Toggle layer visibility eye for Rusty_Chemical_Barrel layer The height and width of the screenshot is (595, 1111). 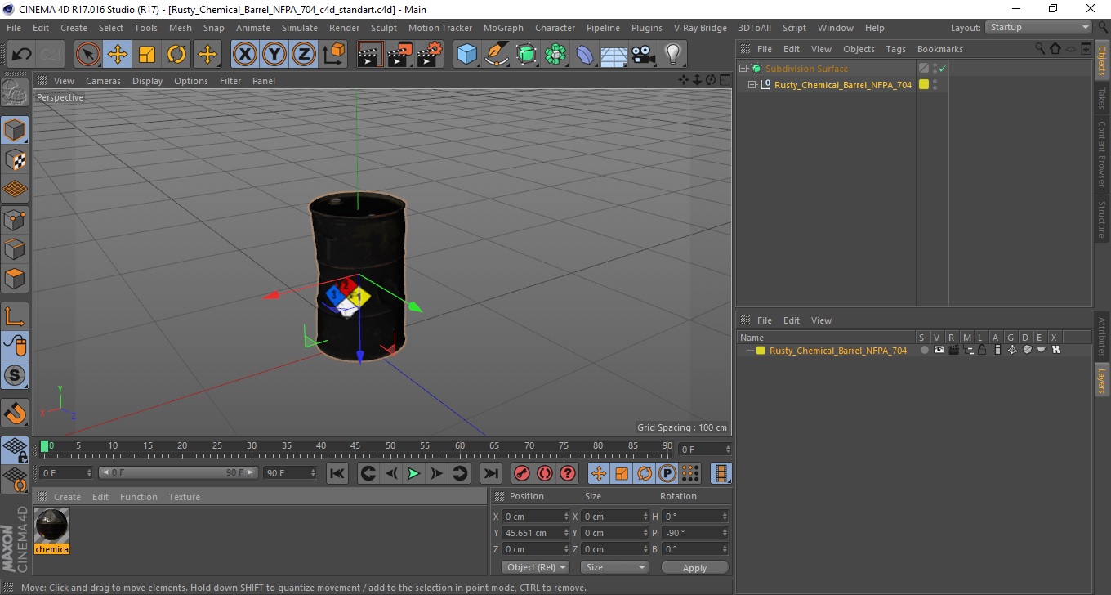click(x=939, y=350)
